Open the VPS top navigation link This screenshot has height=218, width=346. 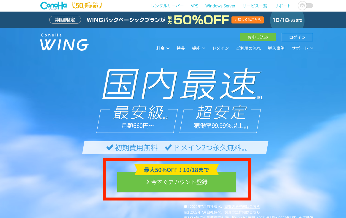tap(195, 6)
